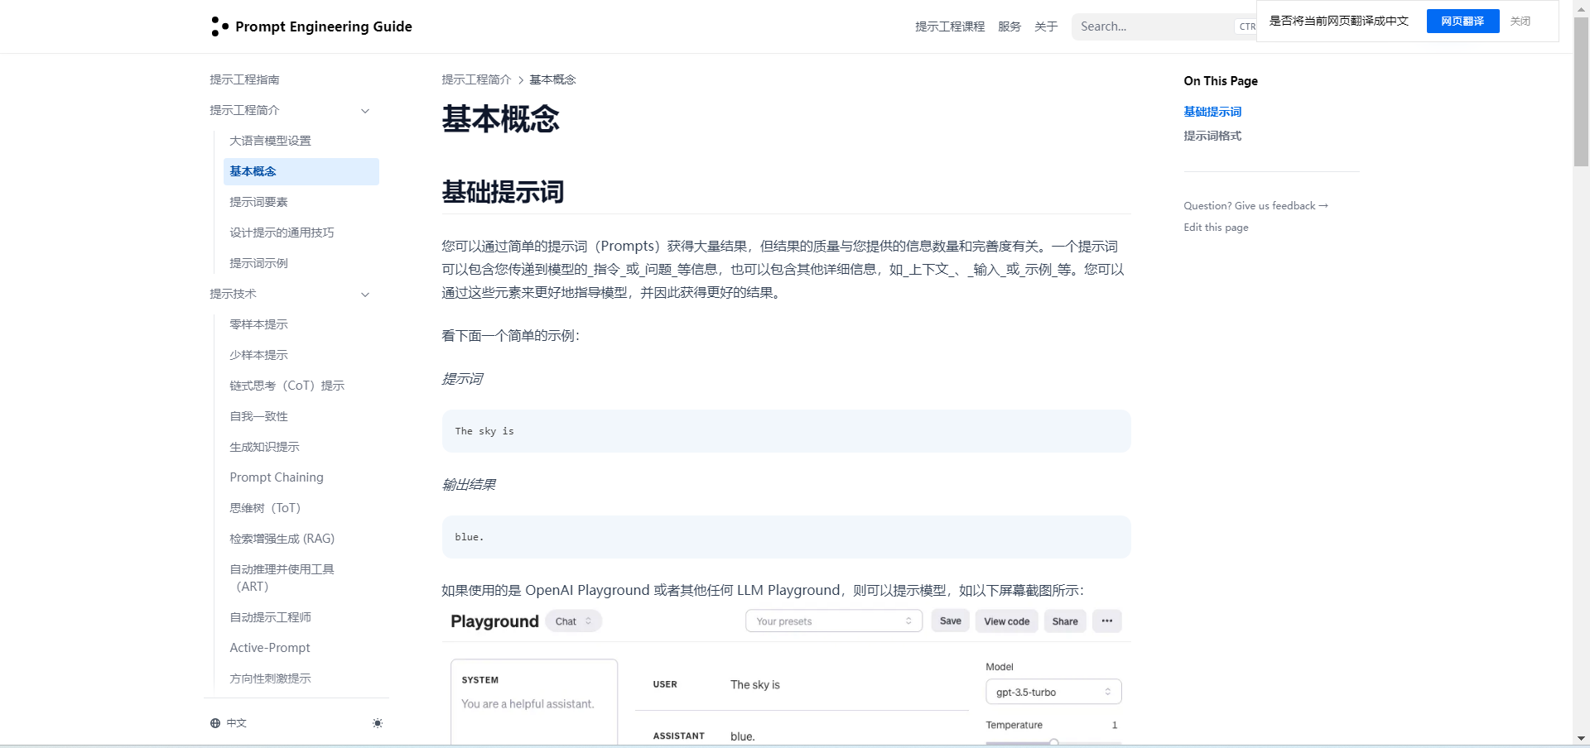Click the 提示工程简介 breadcrumb link

tap(476, 79)
